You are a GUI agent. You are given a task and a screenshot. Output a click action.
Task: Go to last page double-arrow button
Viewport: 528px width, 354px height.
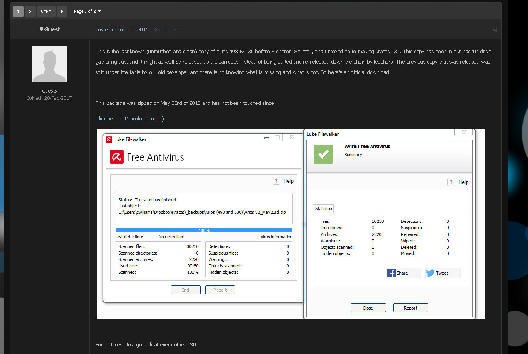[x=62, y=12]
